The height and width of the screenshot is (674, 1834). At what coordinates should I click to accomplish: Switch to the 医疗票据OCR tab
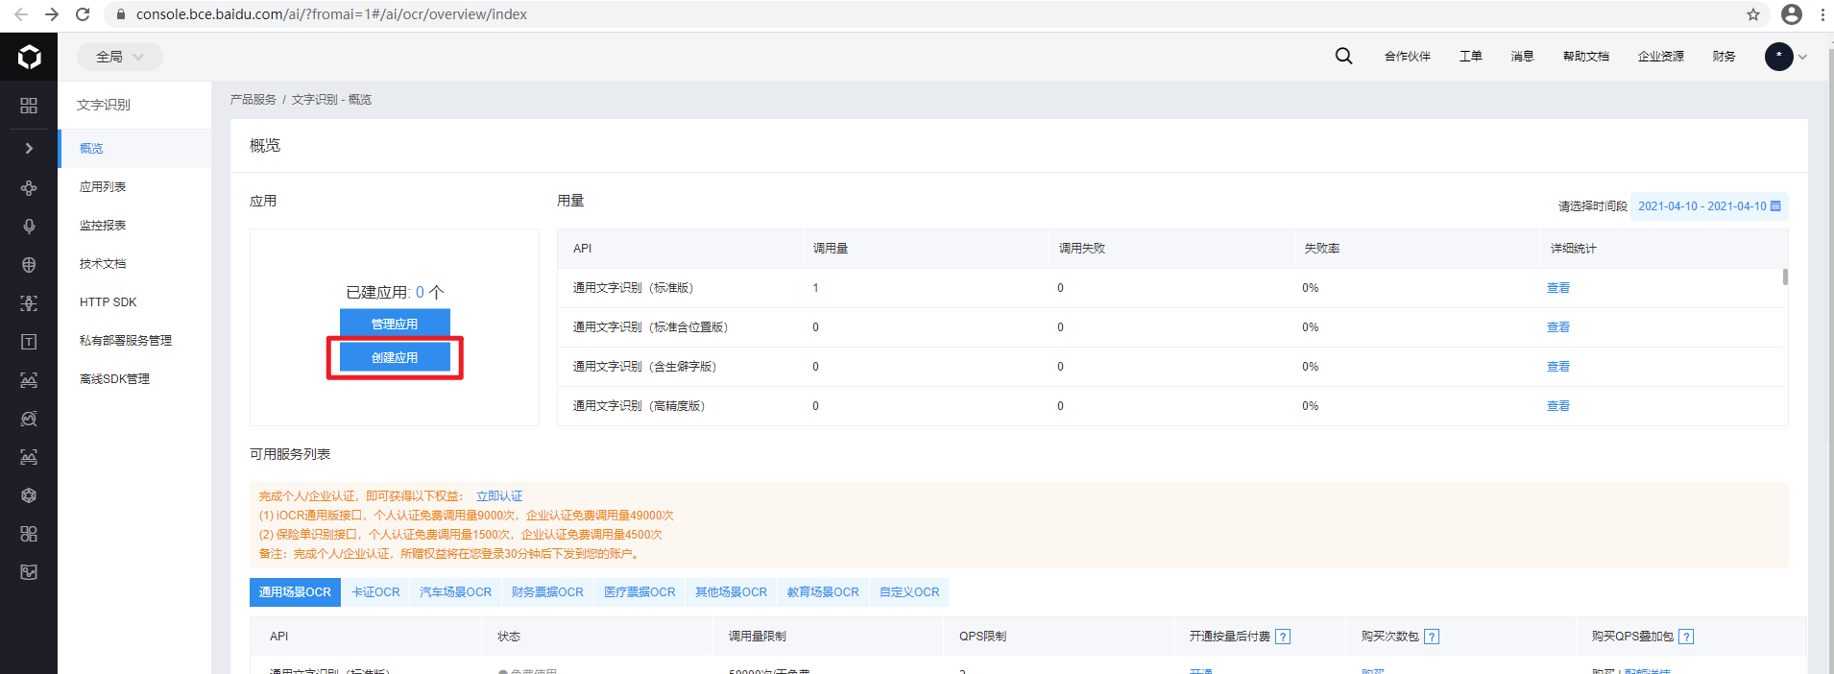(639, 592)
